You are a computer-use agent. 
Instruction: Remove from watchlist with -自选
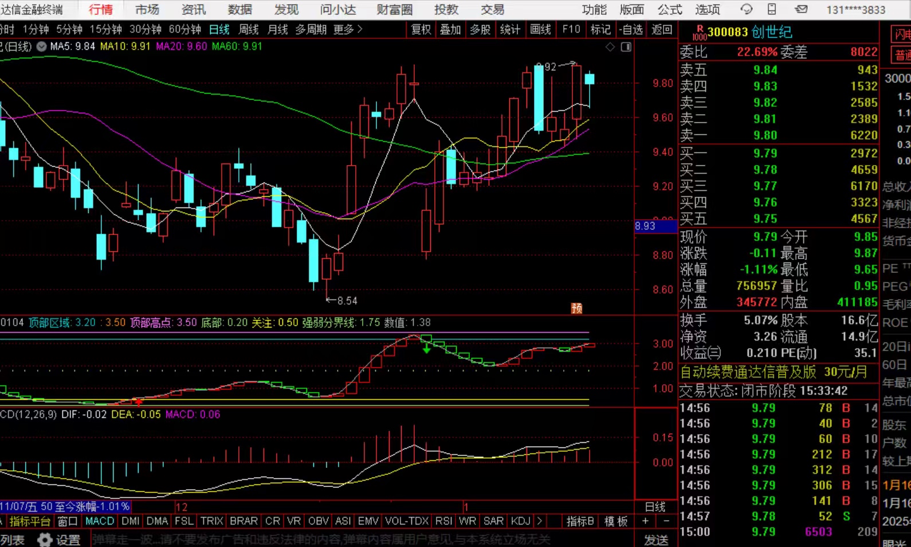tap(631, 29)
